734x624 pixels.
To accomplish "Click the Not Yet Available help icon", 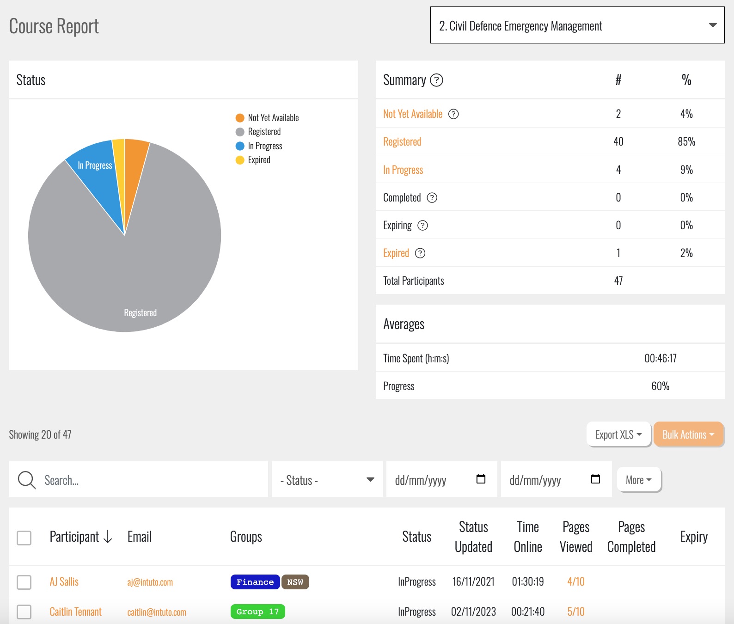I will pyautogui.click(x=453, y=114).
